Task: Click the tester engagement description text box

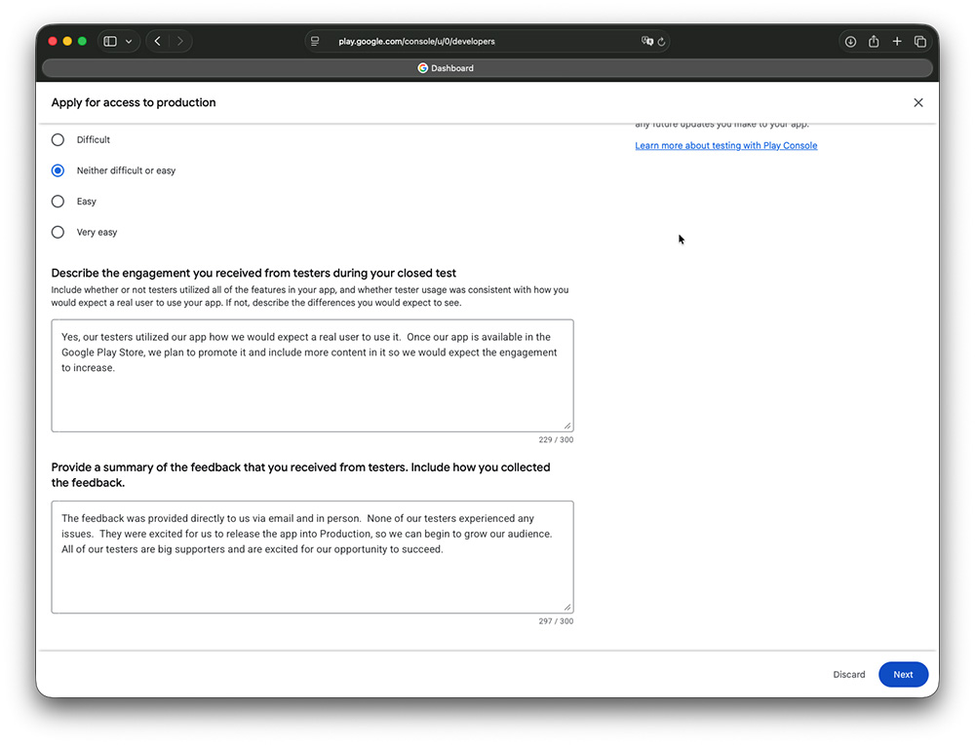Action: point(312,376)
